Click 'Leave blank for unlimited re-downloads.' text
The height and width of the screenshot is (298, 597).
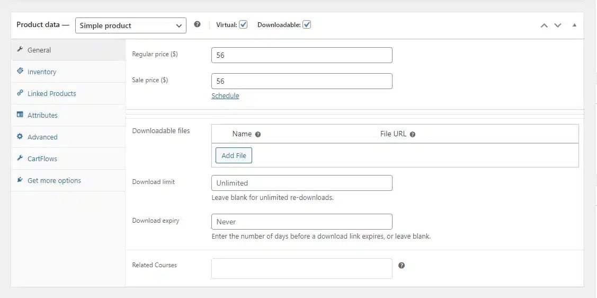point(273,198)
